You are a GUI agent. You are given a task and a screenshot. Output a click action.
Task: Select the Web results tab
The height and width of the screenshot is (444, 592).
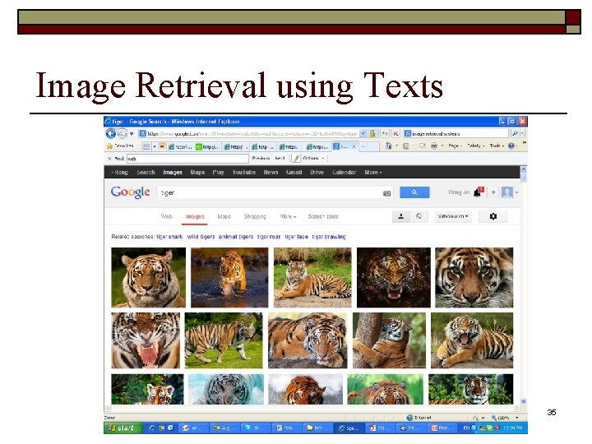coord(166,216)
